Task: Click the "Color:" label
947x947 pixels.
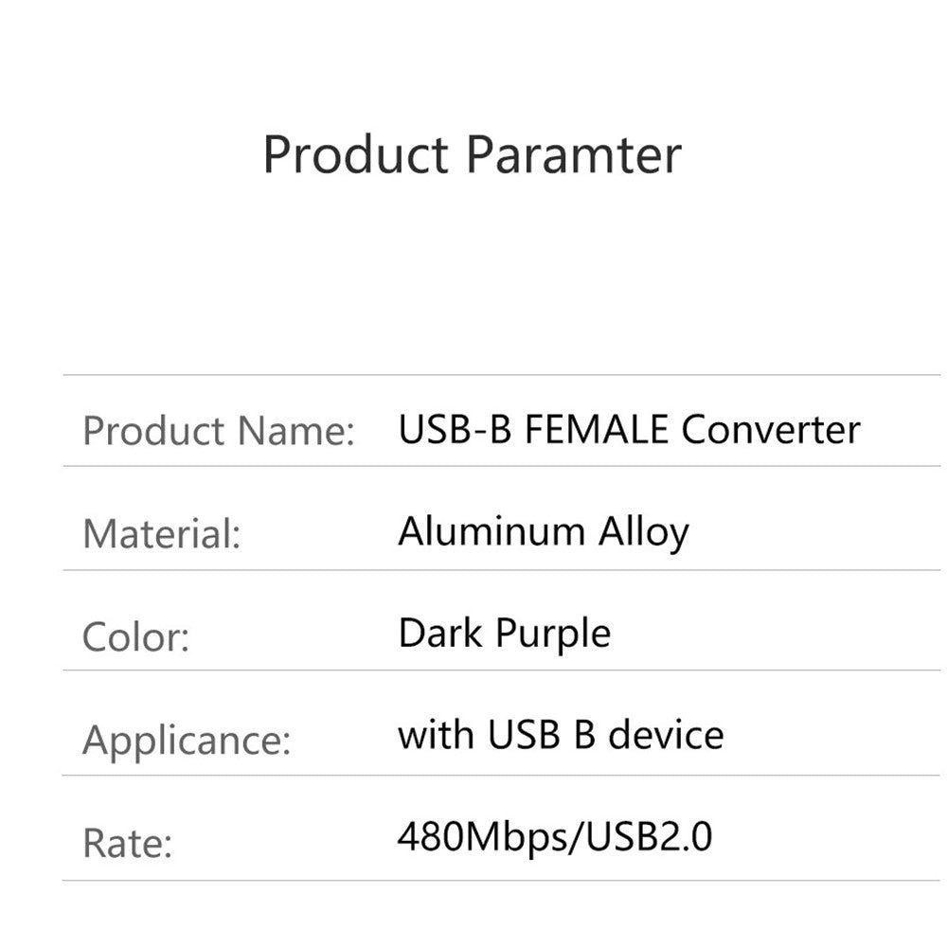Action: [136, 636]
